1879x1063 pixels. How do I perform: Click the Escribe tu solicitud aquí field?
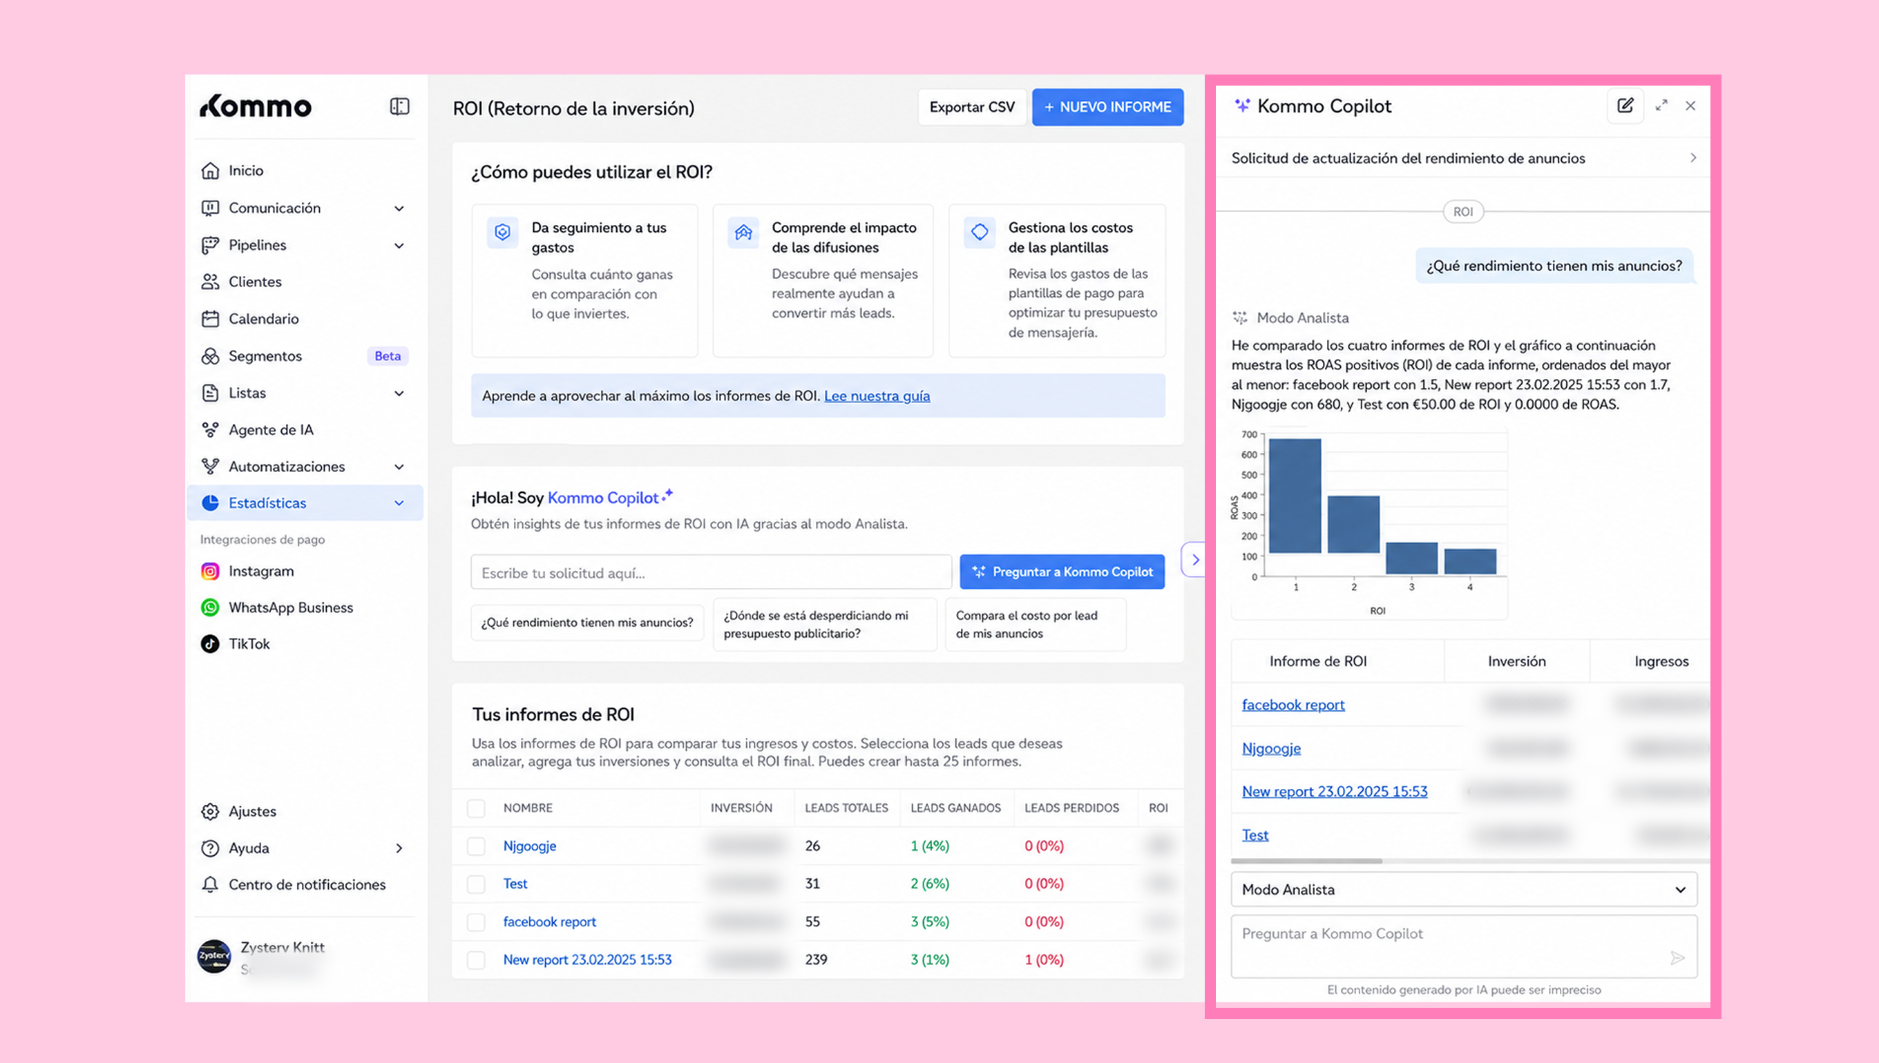pyautogui.click(x=711, y=572)
